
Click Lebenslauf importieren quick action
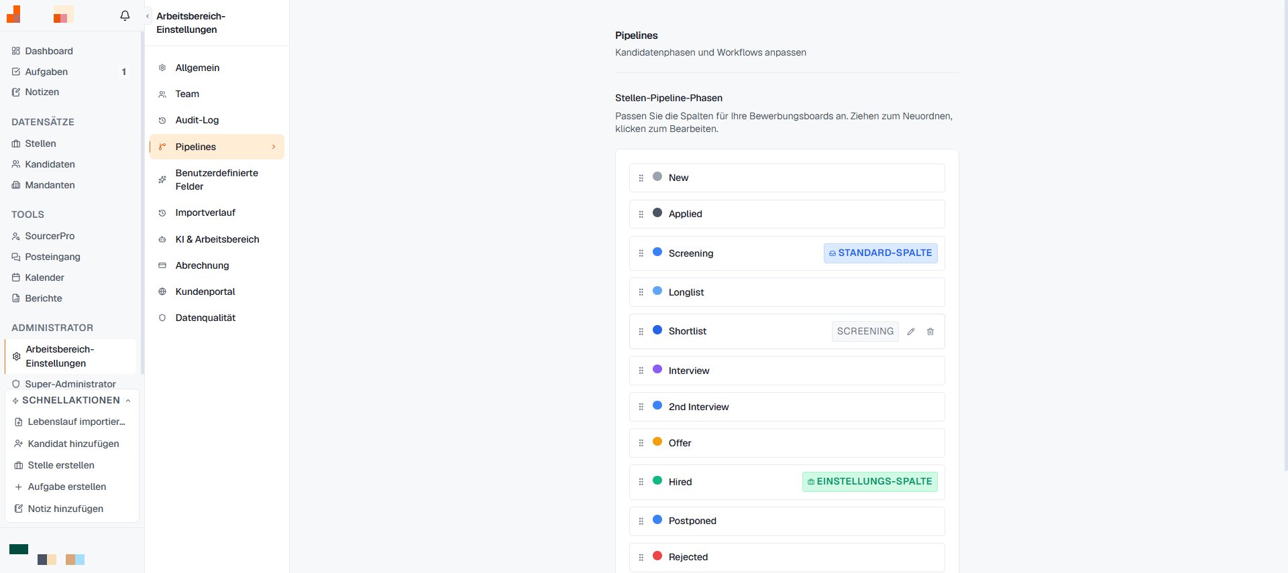[x=72, y=422]
